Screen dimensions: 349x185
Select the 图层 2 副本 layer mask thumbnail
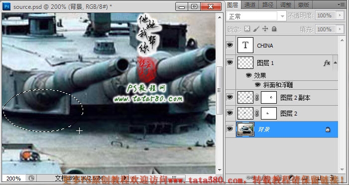269,97
